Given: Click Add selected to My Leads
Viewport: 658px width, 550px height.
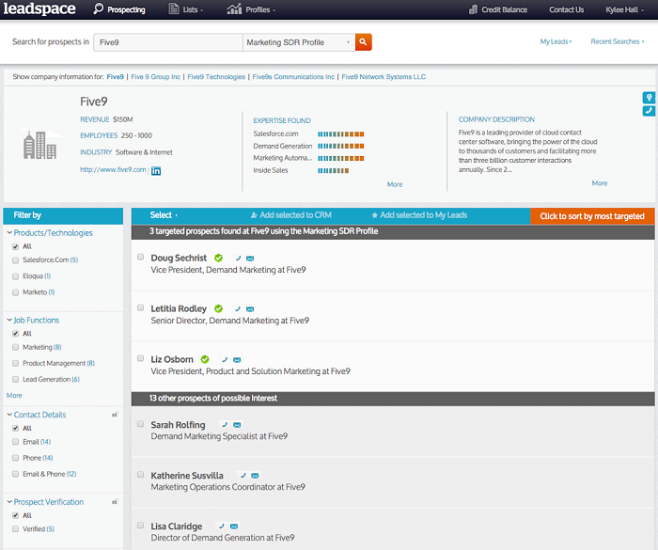Looking at the screenshot, I should click(x=419, y=215).
